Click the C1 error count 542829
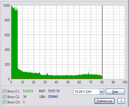The height and width of the screenshot is (107, 129). pyautogui.click(x=28, y=91)
